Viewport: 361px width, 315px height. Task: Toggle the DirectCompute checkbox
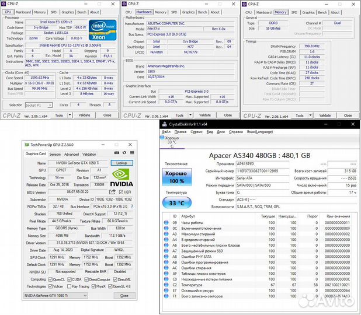point(86,279)
